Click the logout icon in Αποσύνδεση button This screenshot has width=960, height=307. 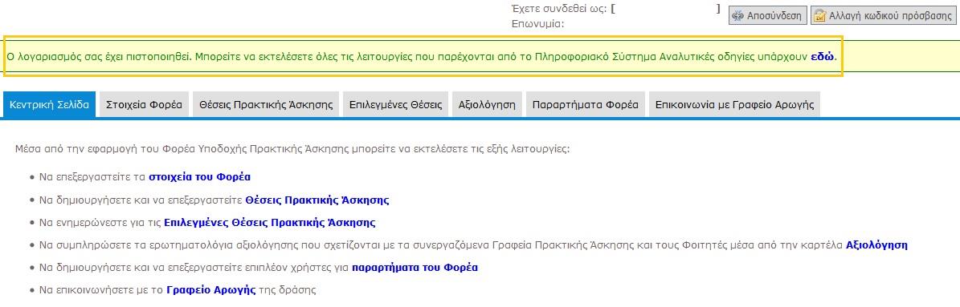pos(738,16)
